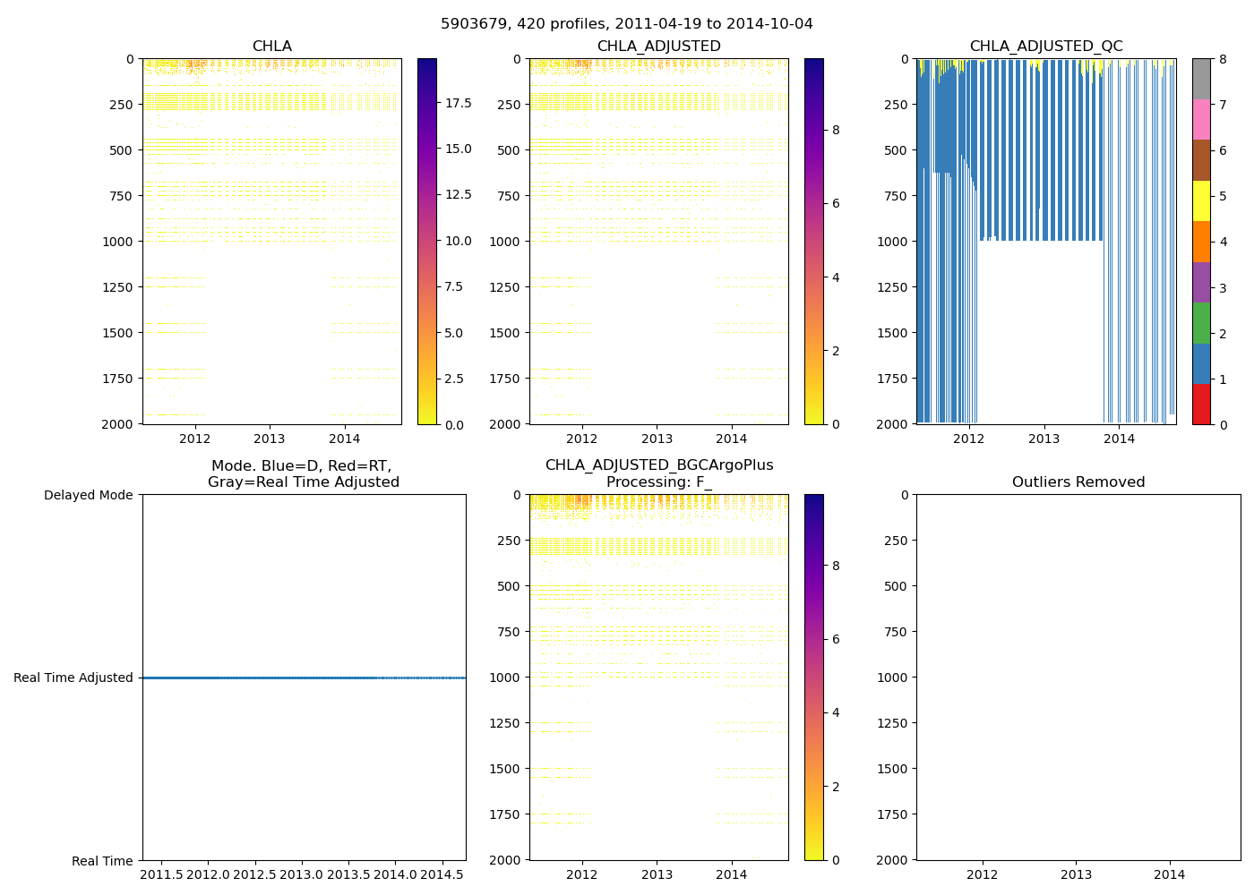The width and height of the screenshot is (1254, 895).
Task: Click the CHLA_ADJUSTED plot's gradient colorbar
Action: [814, 242]
